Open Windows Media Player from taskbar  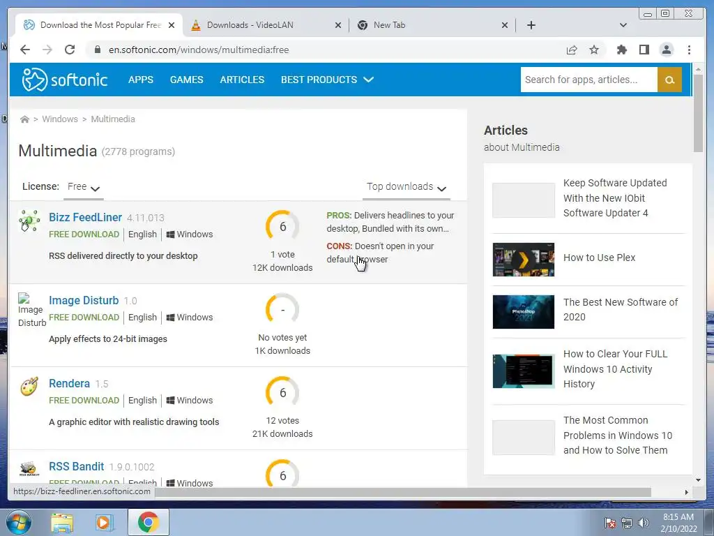pyautogui.click(x=104, y=522)
